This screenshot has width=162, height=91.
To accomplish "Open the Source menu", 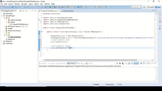I will click(11, 4).
